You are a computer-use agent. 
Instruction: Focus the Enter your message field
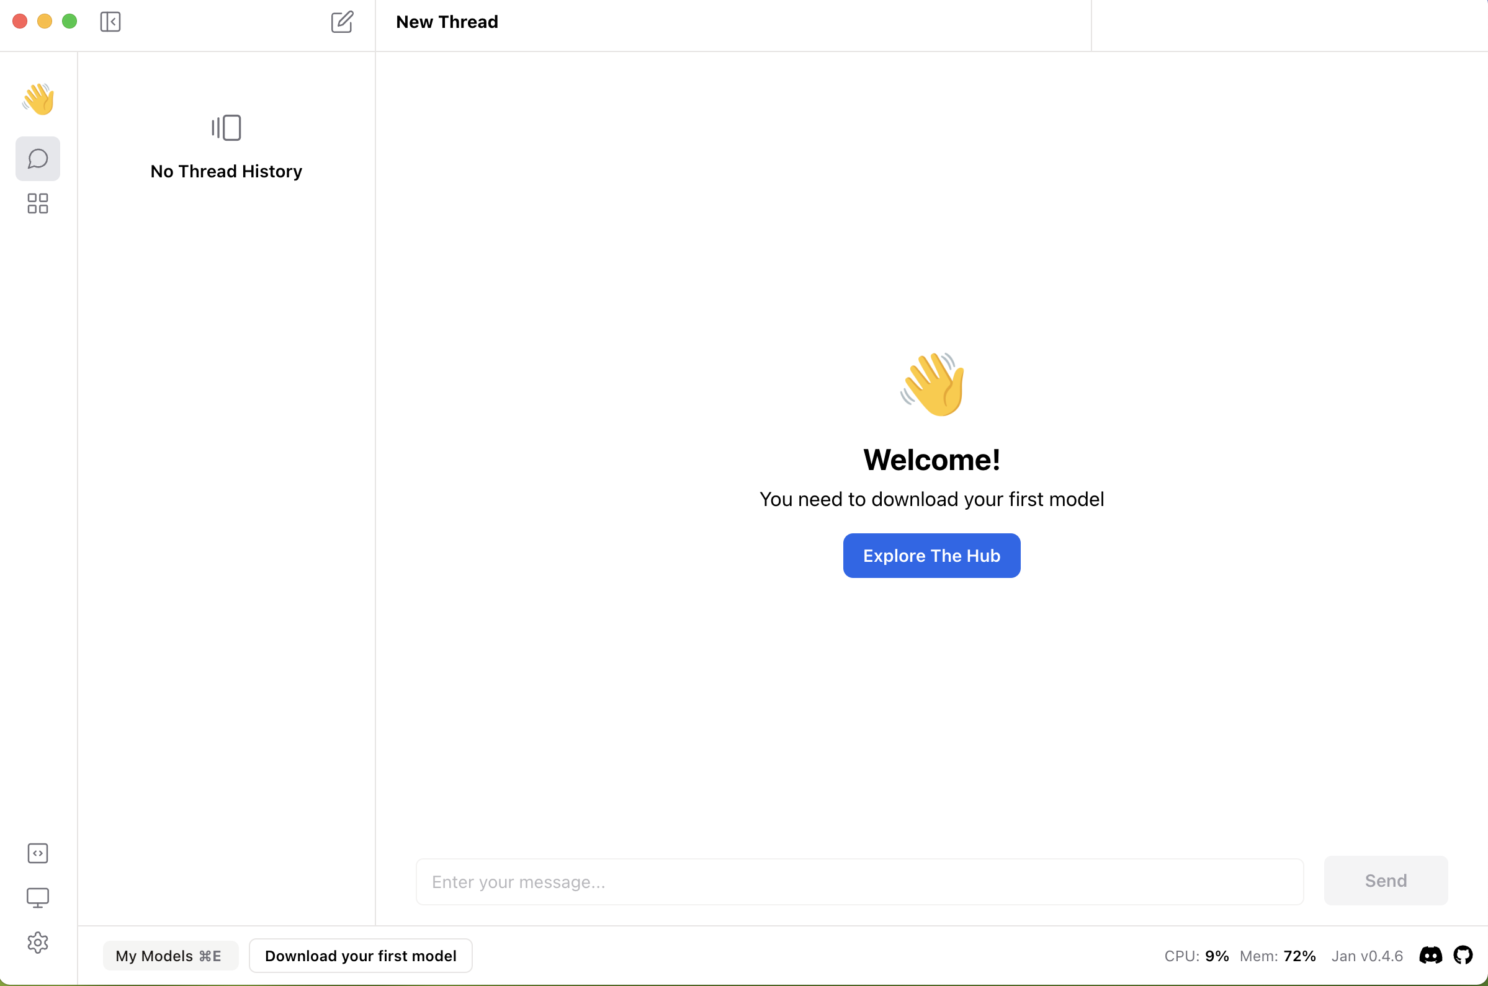[859, 882]
